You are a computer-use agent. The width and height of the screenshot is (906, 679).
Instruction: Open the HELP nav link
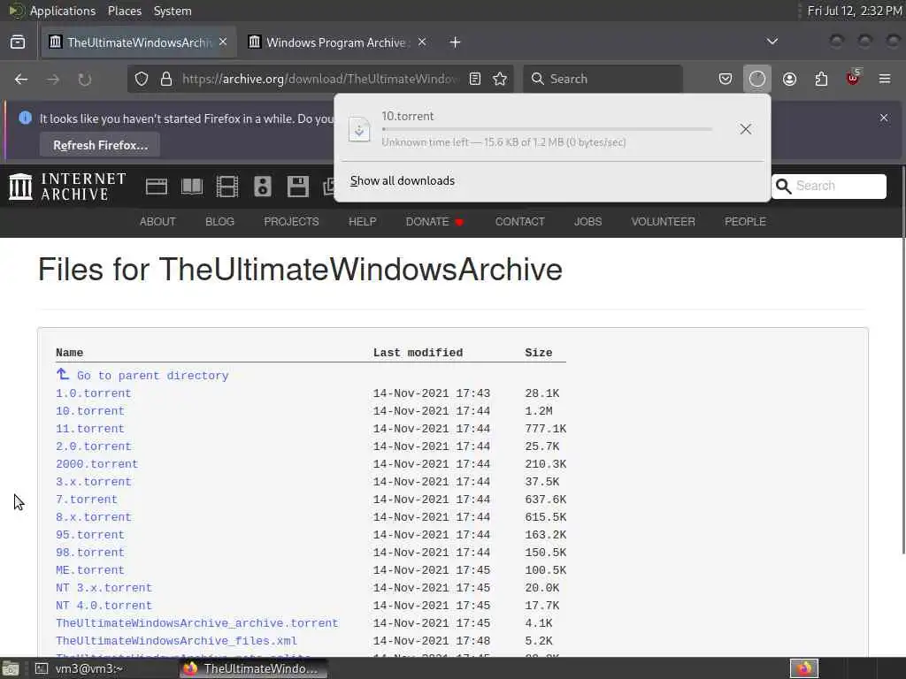click(x=362, y=222)
